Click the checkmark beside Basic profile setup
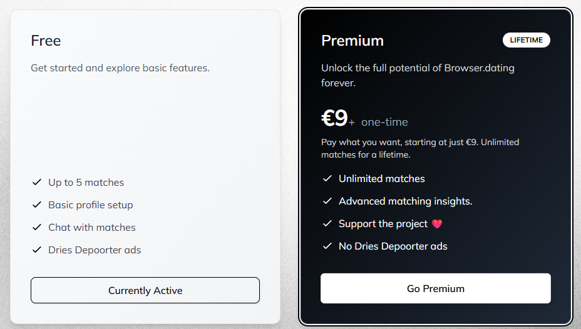Screen dimensions: 581x329 point(37,205)
